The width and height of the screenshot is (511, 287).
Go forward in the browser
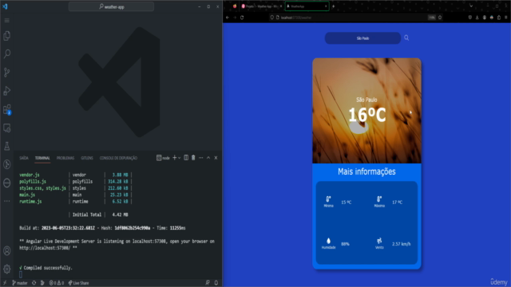click(235, 18)
